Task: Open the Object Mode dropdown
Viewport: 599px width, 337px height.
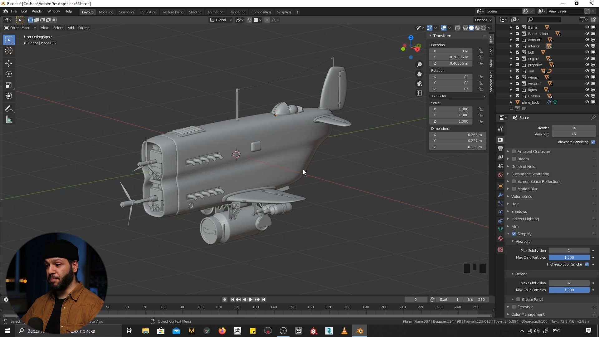Action: (20, 28)
